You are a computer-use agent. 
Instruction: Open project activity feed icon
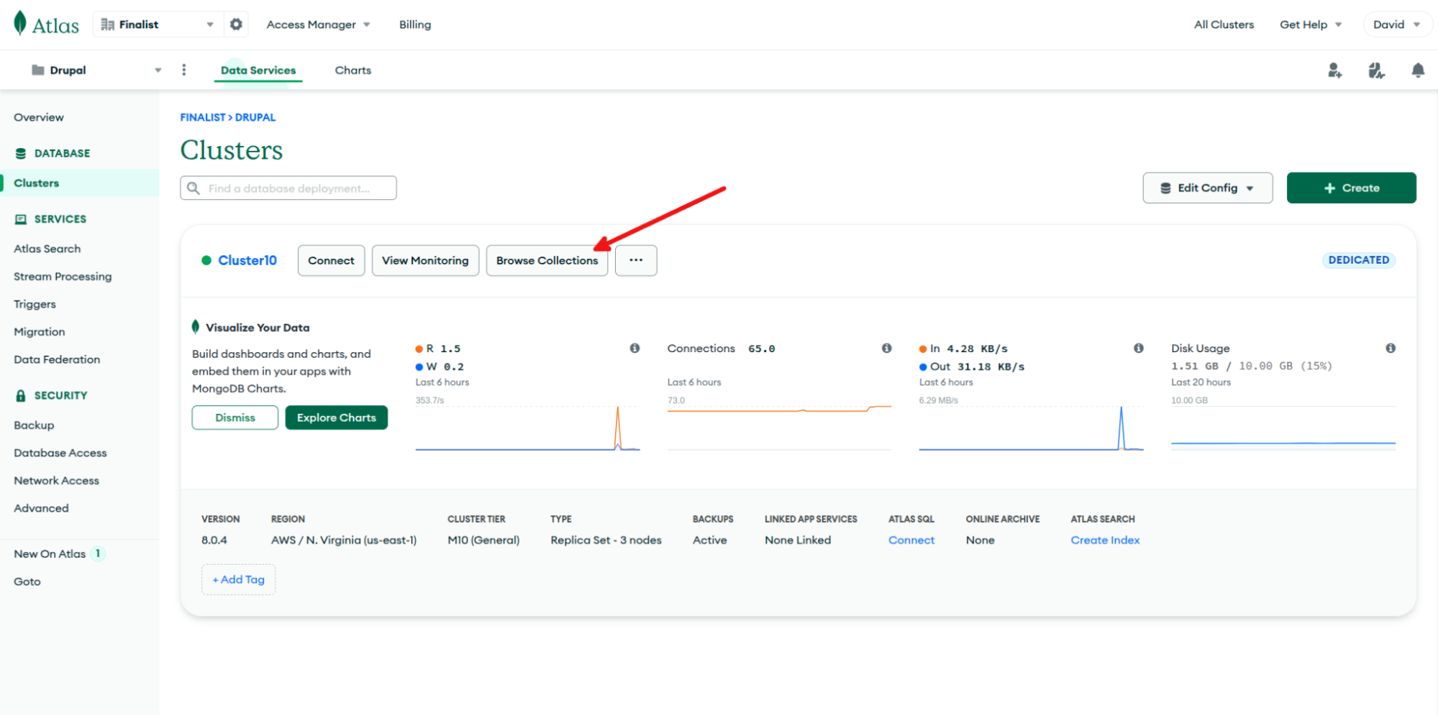1376,70
